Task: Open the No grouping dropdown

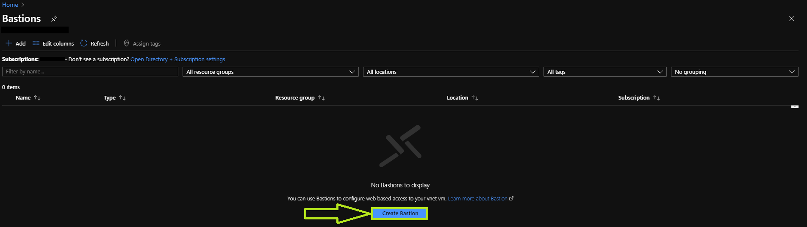Action: pos(735,72)
